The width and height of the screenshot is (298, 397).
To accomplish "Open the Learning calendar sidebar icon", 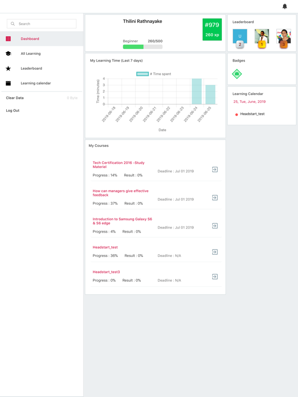I will pos(8,83).
